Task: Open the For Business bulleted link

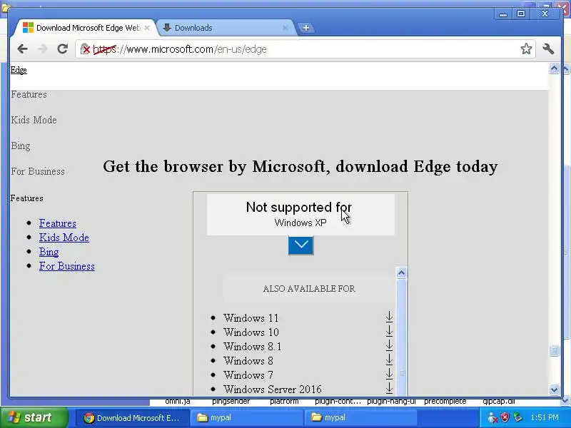Action: (x=67, y=266)
